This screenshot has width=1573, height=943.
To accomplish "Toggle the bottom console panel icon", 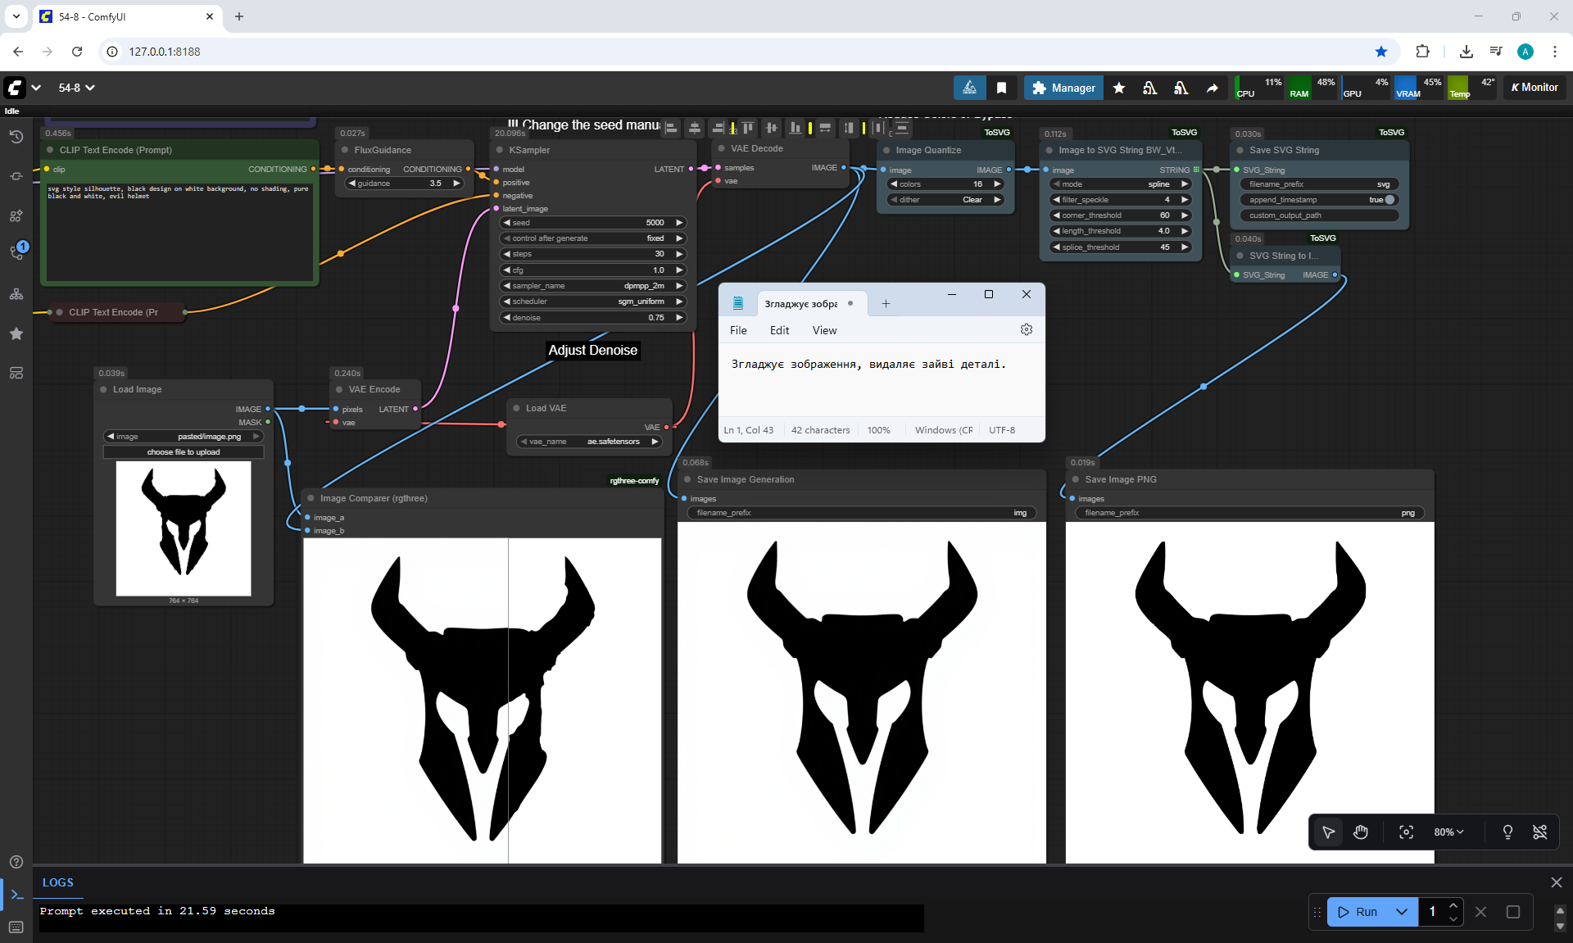I will [16, 895].
